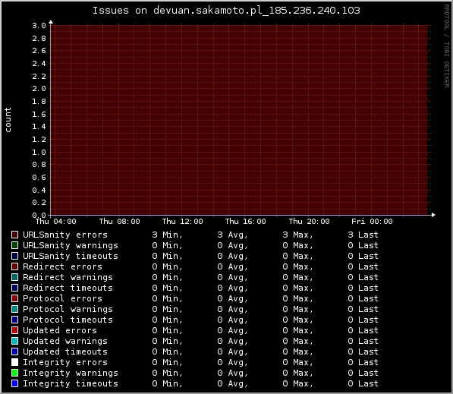Click the Integrity timeouts blue swatch
Screen dimensions: 453x394
click(x=14, y=383)
